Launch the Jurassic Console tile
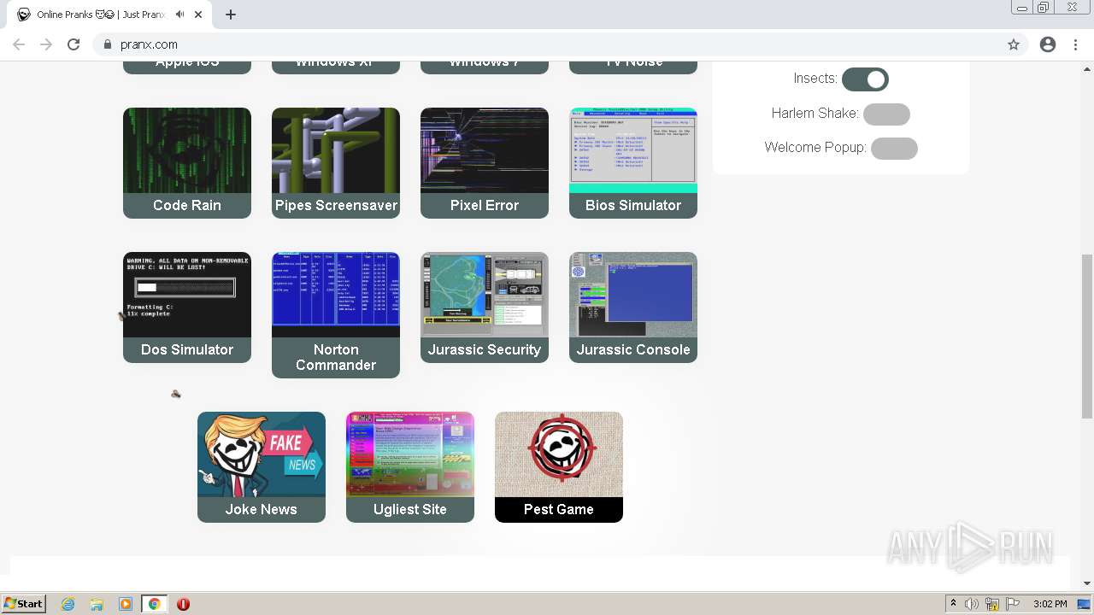The height and width of the screenshot is (615, 1094). (x=633, y=307)
